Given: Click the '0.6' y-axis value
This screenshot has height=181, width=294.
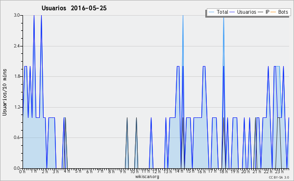Looking at the screenshot, I should coord(17,137).
